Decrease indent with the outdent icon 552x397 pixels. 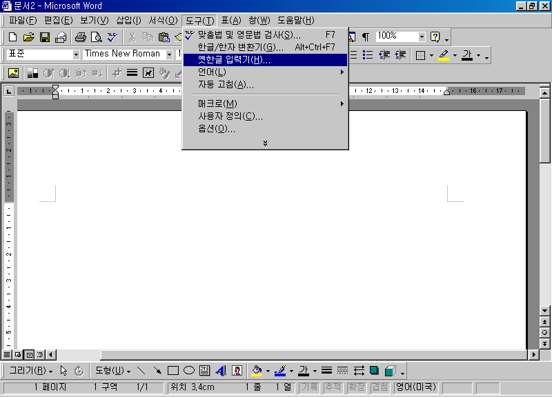pyautogui.click(x=384, y=55)
